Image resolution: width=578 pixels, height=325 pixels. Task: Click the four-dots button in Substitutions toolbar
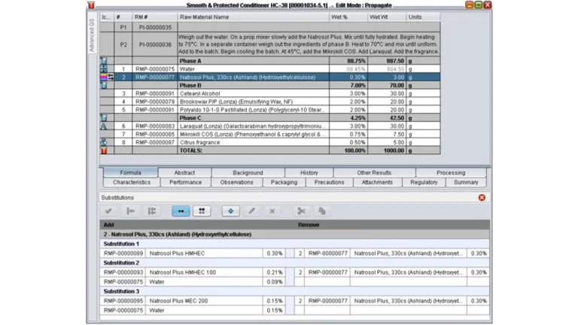tap(202, 211)
